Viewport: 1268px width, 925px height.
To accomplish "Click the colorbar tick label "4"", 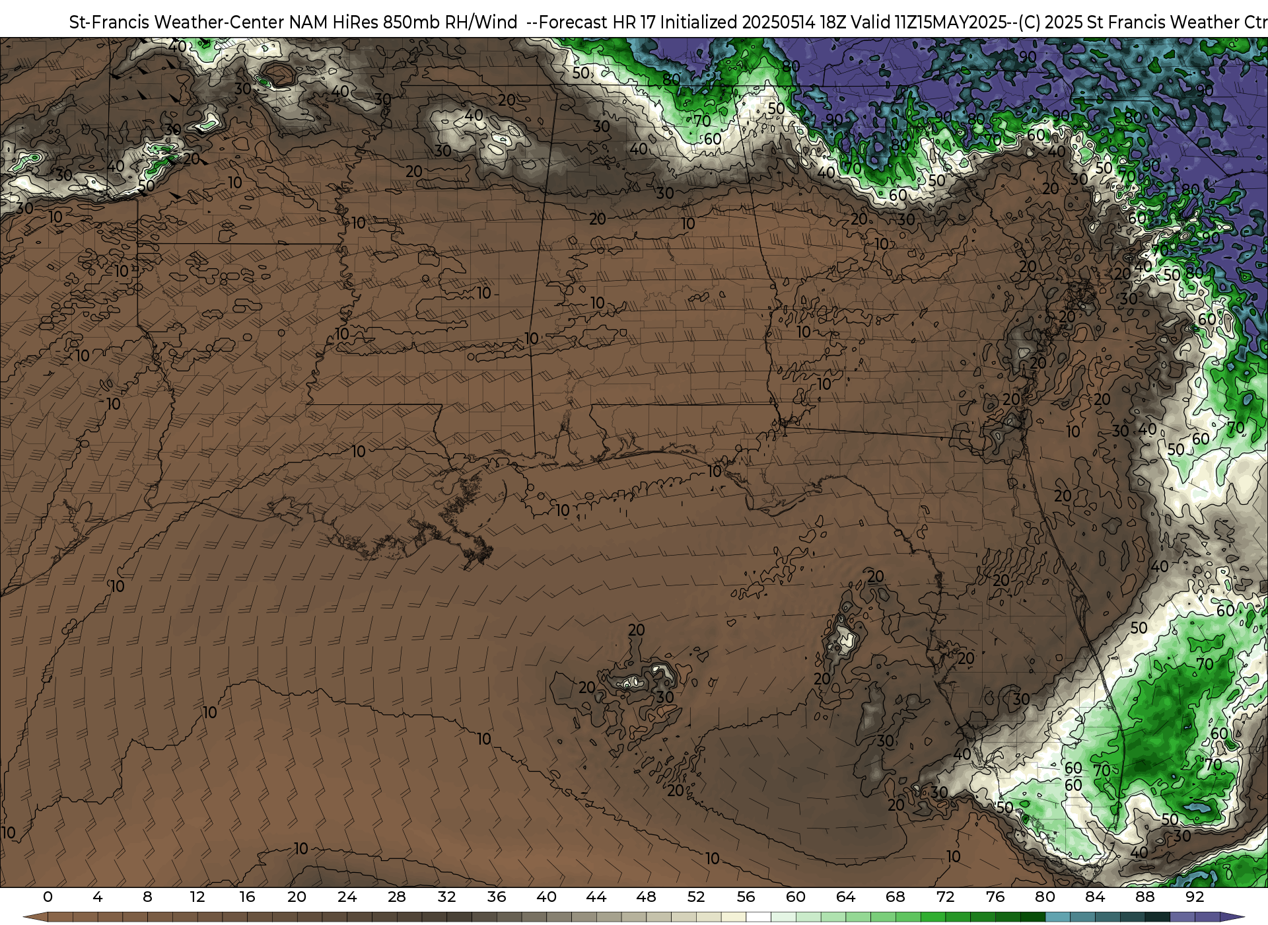I will click(x=98, y=897).
